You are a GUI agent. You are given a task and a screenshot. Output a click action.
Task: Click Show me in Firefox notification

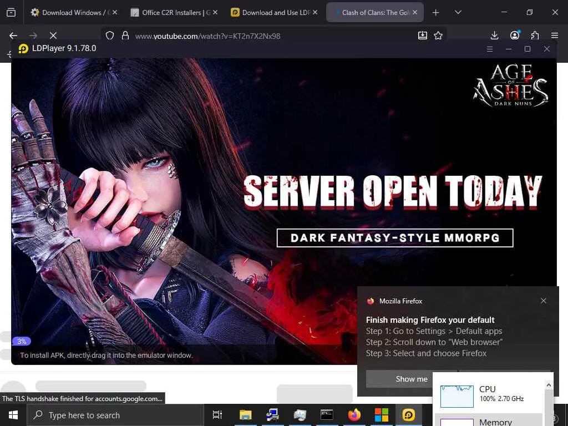coord(411,379)
